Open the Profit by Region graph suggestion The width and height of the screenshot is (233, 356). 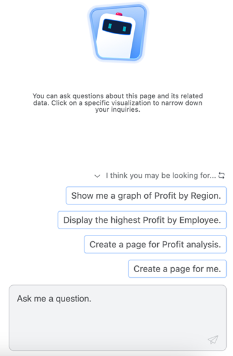146,196
